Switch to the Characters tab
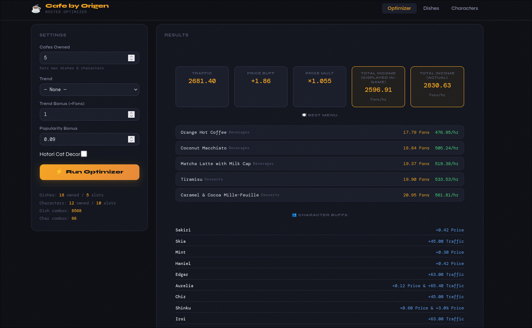This screenshot has width=532, height=328. coord(464,8)
